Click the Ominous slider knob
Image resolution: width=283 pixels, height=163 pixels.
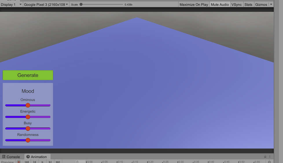tap(28, 105)
